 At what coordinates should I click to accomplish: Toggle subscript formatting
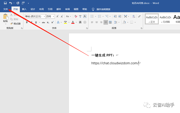click(x=48, y=22)
